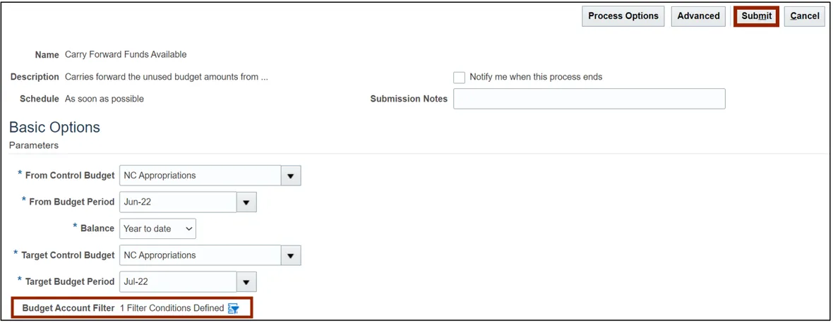Open the From Budget Period dropdown arrow

[x=246, y=202]
